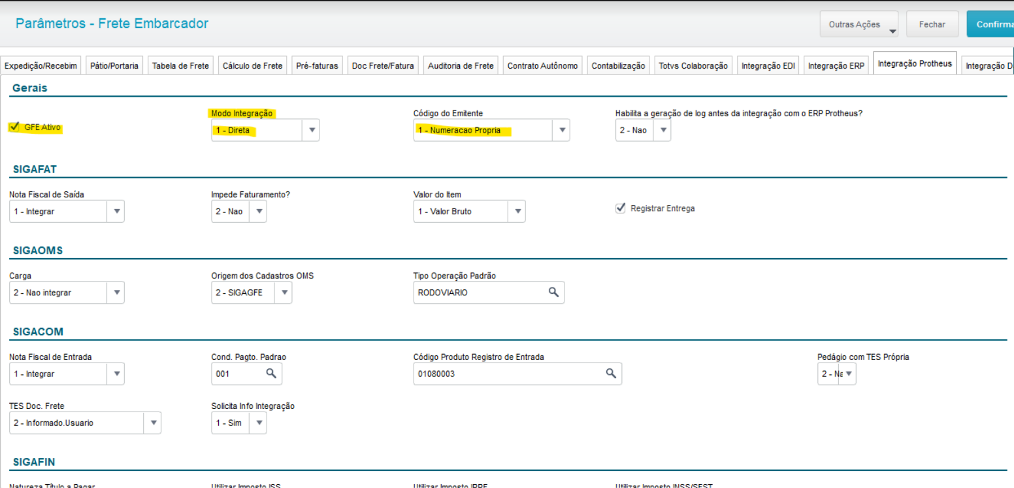This screenshot has width=1014, height=488.
Task: Expand the TES Doc. Frete dropdown
Action: tap(153, 423)
